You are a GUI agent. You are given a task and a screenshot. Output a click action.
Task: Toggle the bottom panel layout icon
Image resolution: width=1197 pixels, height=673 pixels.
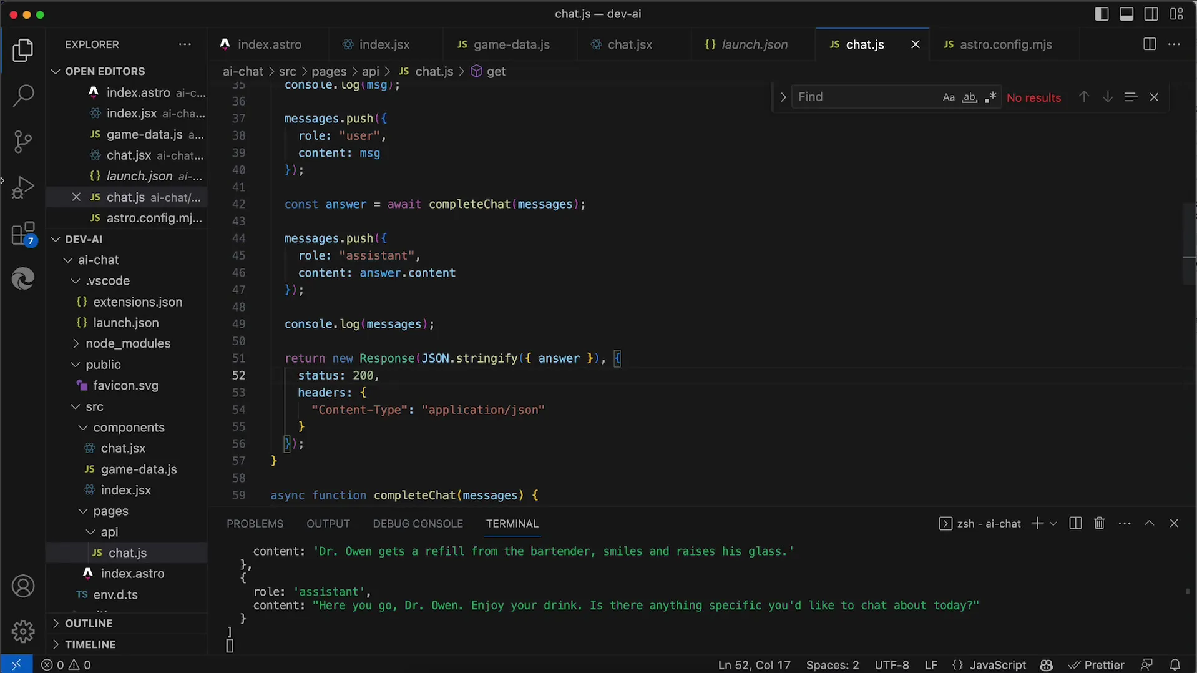click(1126, 14)
